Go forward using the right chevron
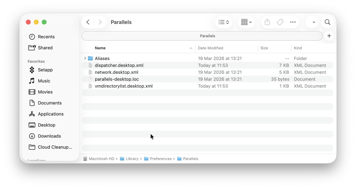Image resolution: width=356 pixels, height=189 pixels. coord(100,22)
